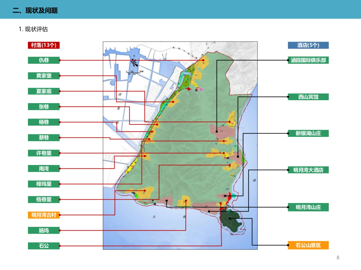The width and height of the screenshot is (361, 270).
Task: Click the 涵园国际俱乐部 hotel label
Action: point(308,60)
